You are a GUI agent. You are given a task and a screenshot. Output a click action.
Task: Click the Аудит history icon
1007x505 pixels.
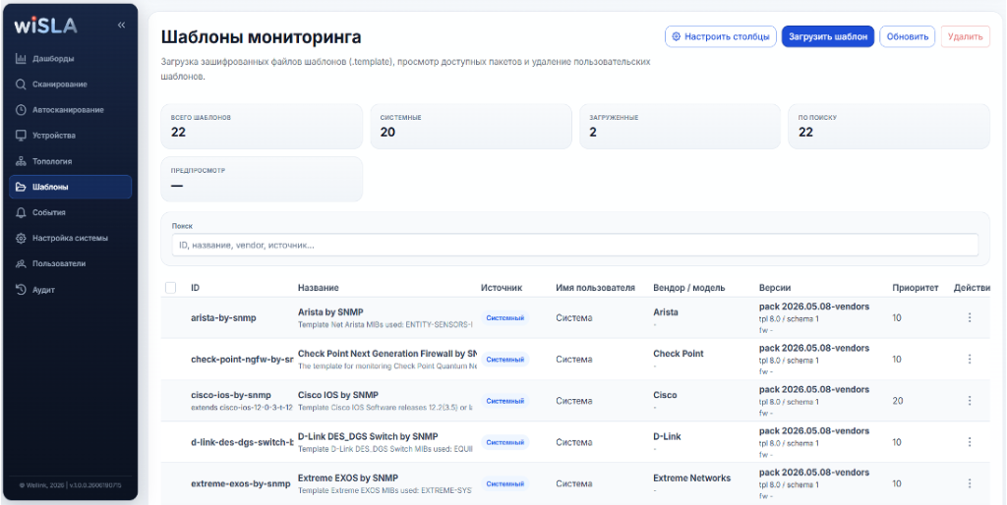[x=21, y=290]
